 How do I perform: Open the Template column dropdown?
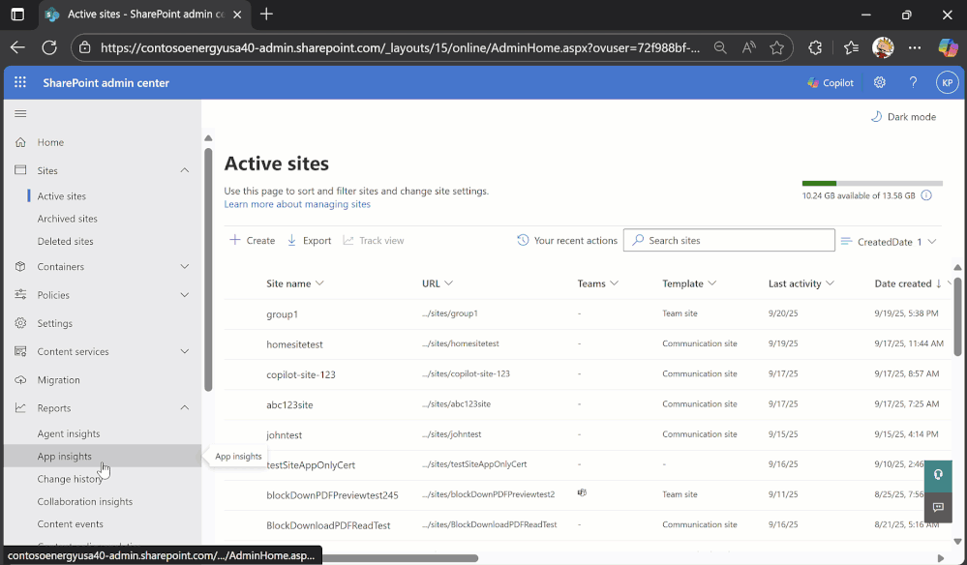tap(712, 283)
